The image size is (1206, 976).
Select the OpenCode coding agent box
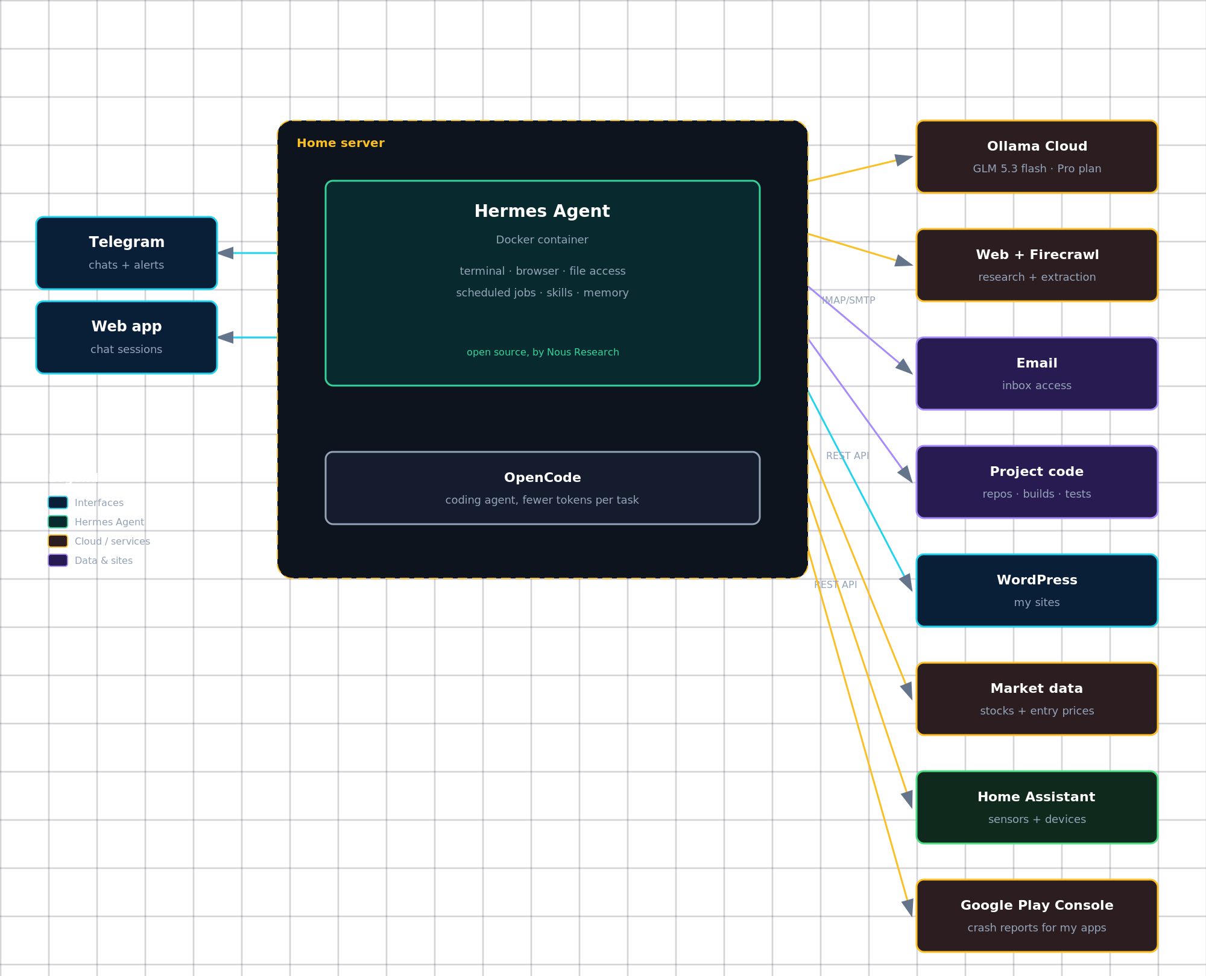pyautogui.click(x=543, y=488)
